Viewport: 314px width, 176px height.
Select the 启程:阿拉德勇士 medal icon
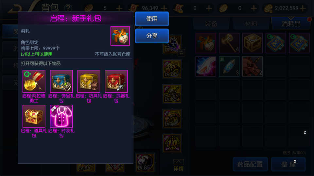tap(34, 81)
